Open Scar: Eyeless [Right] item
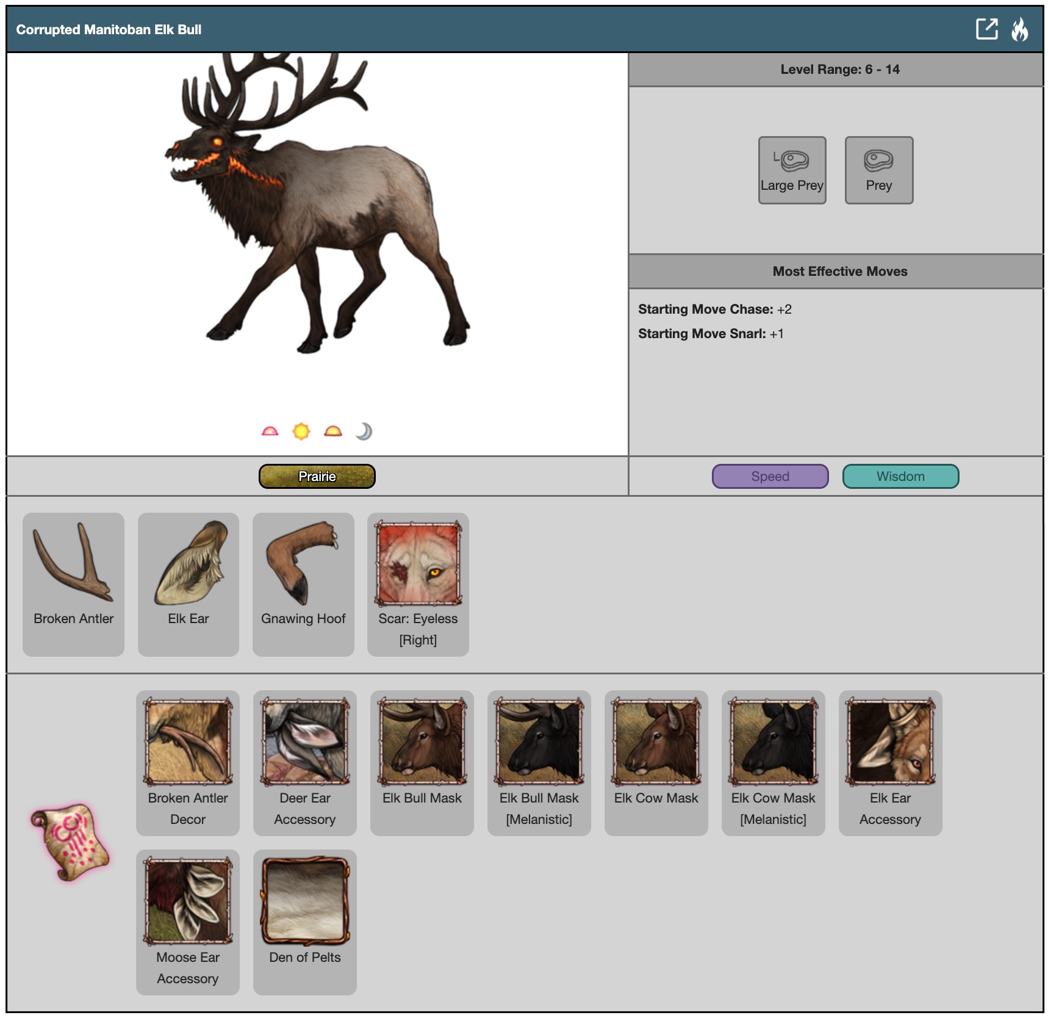The height and width of the screenshot is (1018, 1048). [418, 583]
